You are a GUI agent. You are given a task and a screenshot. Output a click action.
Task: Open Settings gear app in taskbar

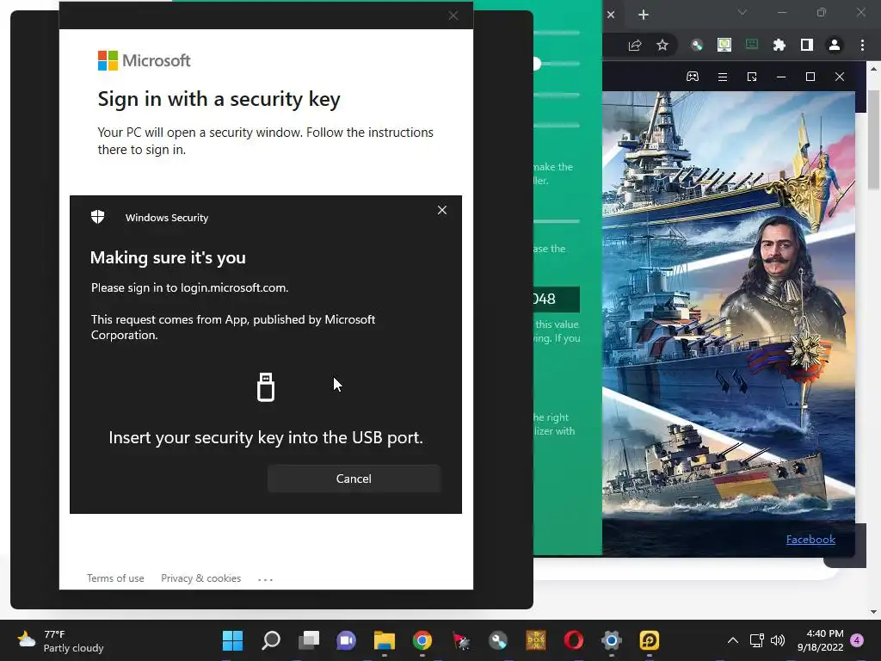612,640
